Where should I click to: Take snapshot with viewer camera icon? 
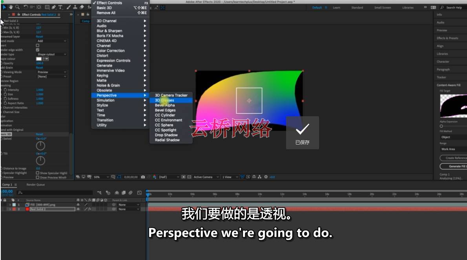pyautogui.click(x=143, y=177)
